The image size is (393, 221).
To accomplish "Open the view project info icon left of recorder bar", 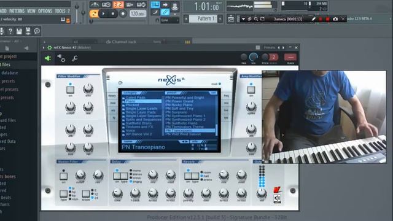I will click(x=231, y=19).
